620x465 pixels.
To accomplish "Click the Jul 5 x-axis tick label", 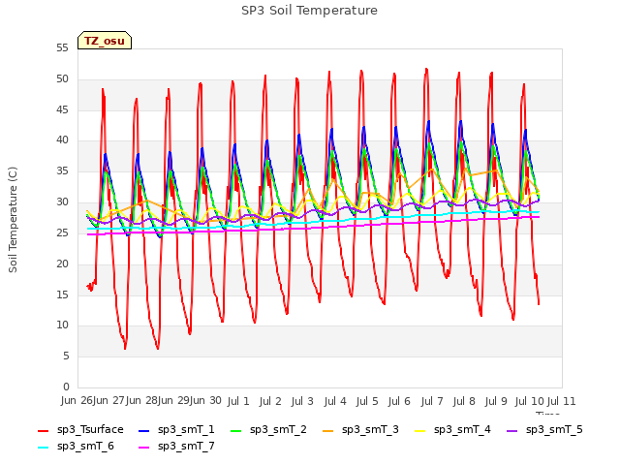I will point(367,401).
